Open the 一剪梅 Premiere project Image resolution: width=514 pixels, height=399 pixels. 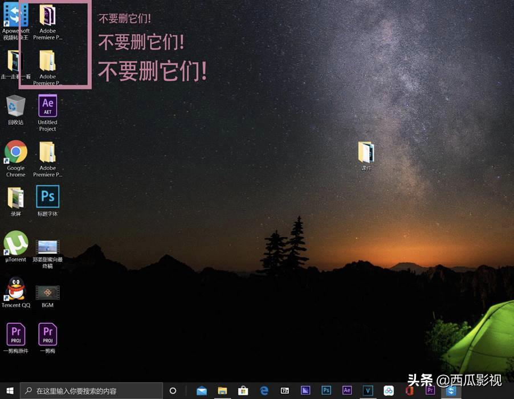[x=47, y=333]
